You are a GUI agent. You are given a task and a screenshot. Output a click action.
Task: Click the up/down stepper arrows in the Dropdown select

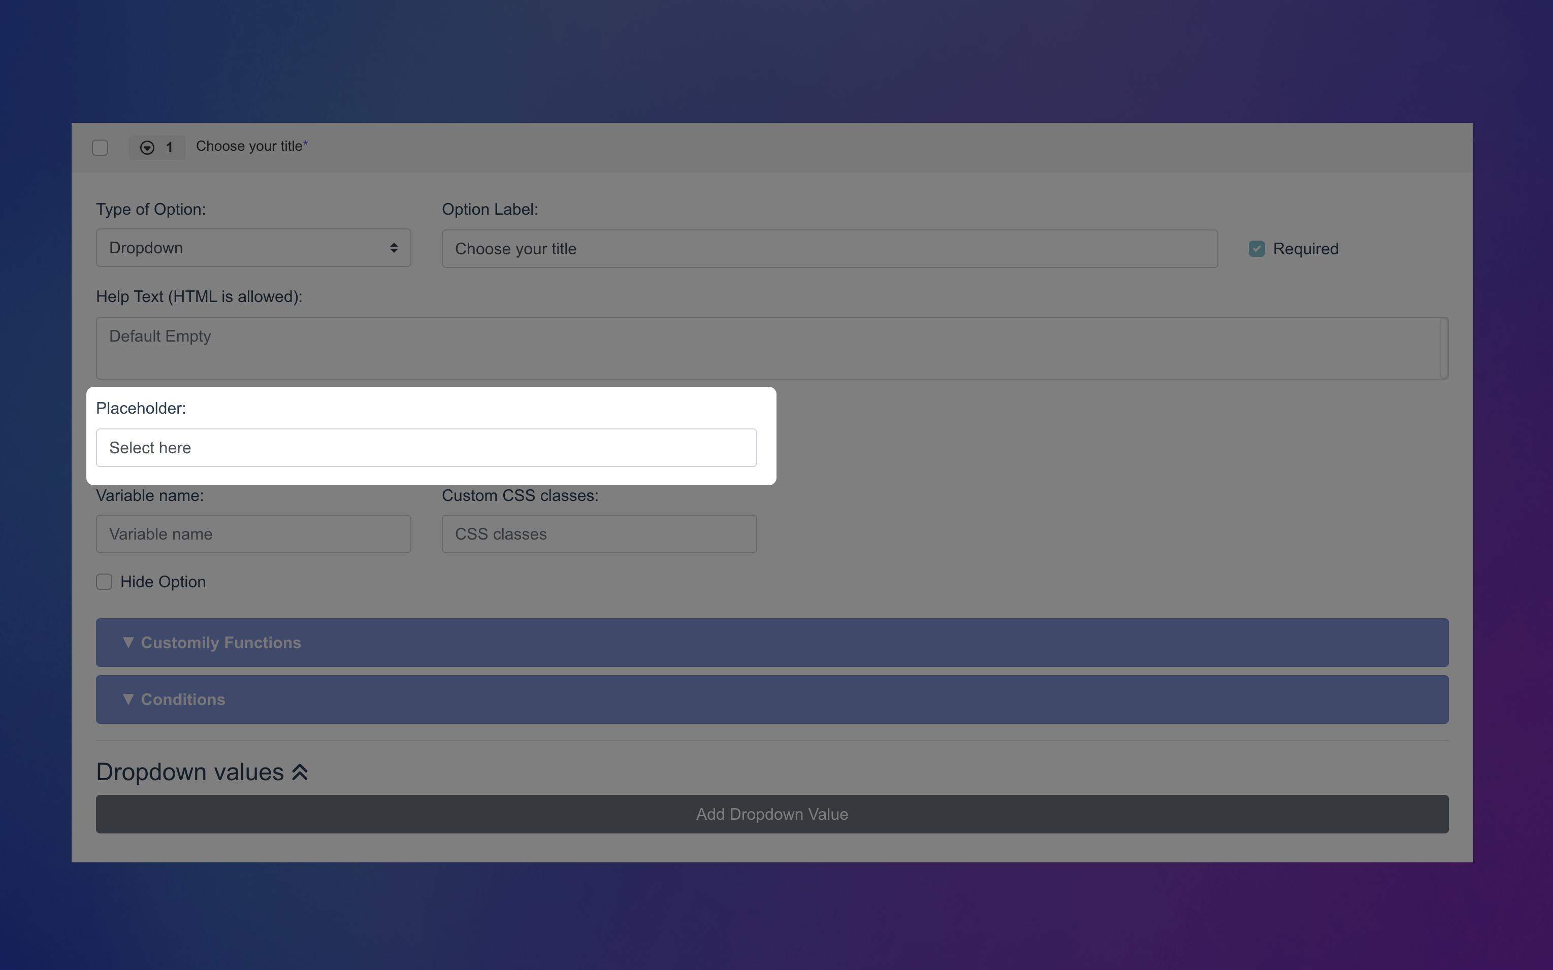coord(394,248)
